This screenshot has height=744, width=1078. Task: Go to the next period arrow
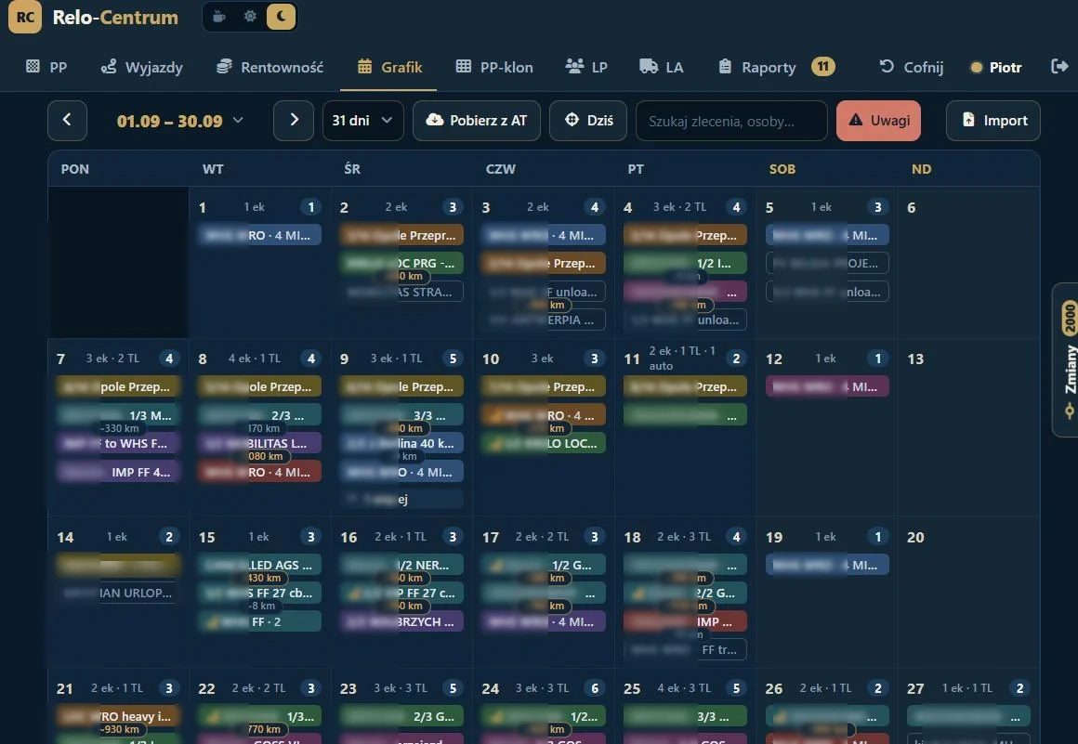pos(294,121)
